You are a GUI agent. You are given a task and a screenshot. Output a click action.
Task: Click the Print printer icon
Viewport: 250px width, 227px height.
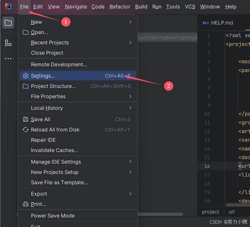coord(26,204)
